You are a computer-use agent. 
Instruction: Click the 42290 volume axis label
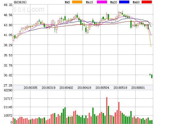pos(8,90)
